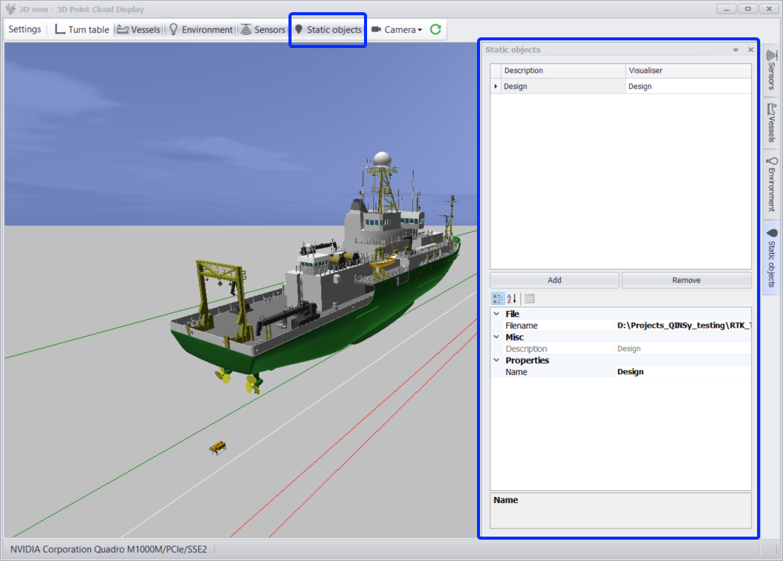Collapse the Misc property category
The image size is (783, 561).
point(497,337)
